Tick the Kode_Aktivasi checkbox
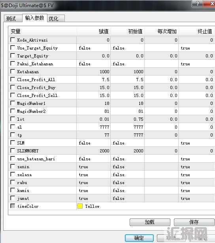215x243 pixels. coord(13,40)
